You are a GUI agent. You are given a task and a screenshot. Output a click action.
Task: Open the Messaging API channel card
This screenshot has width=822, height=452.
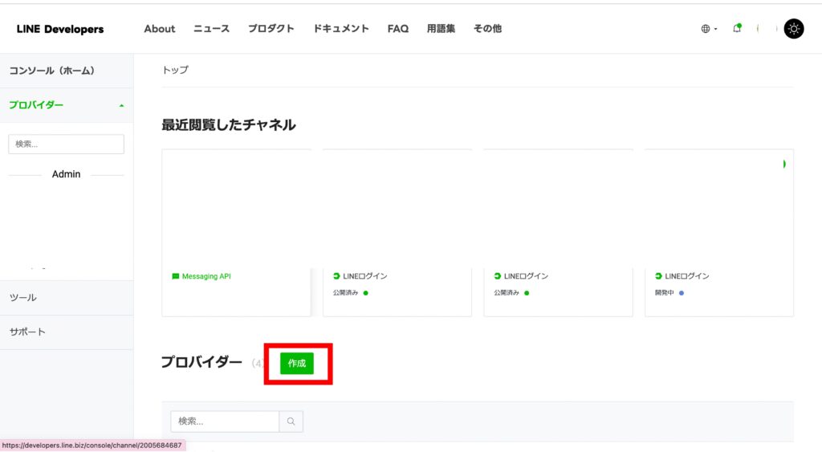[x=237, y=233]
